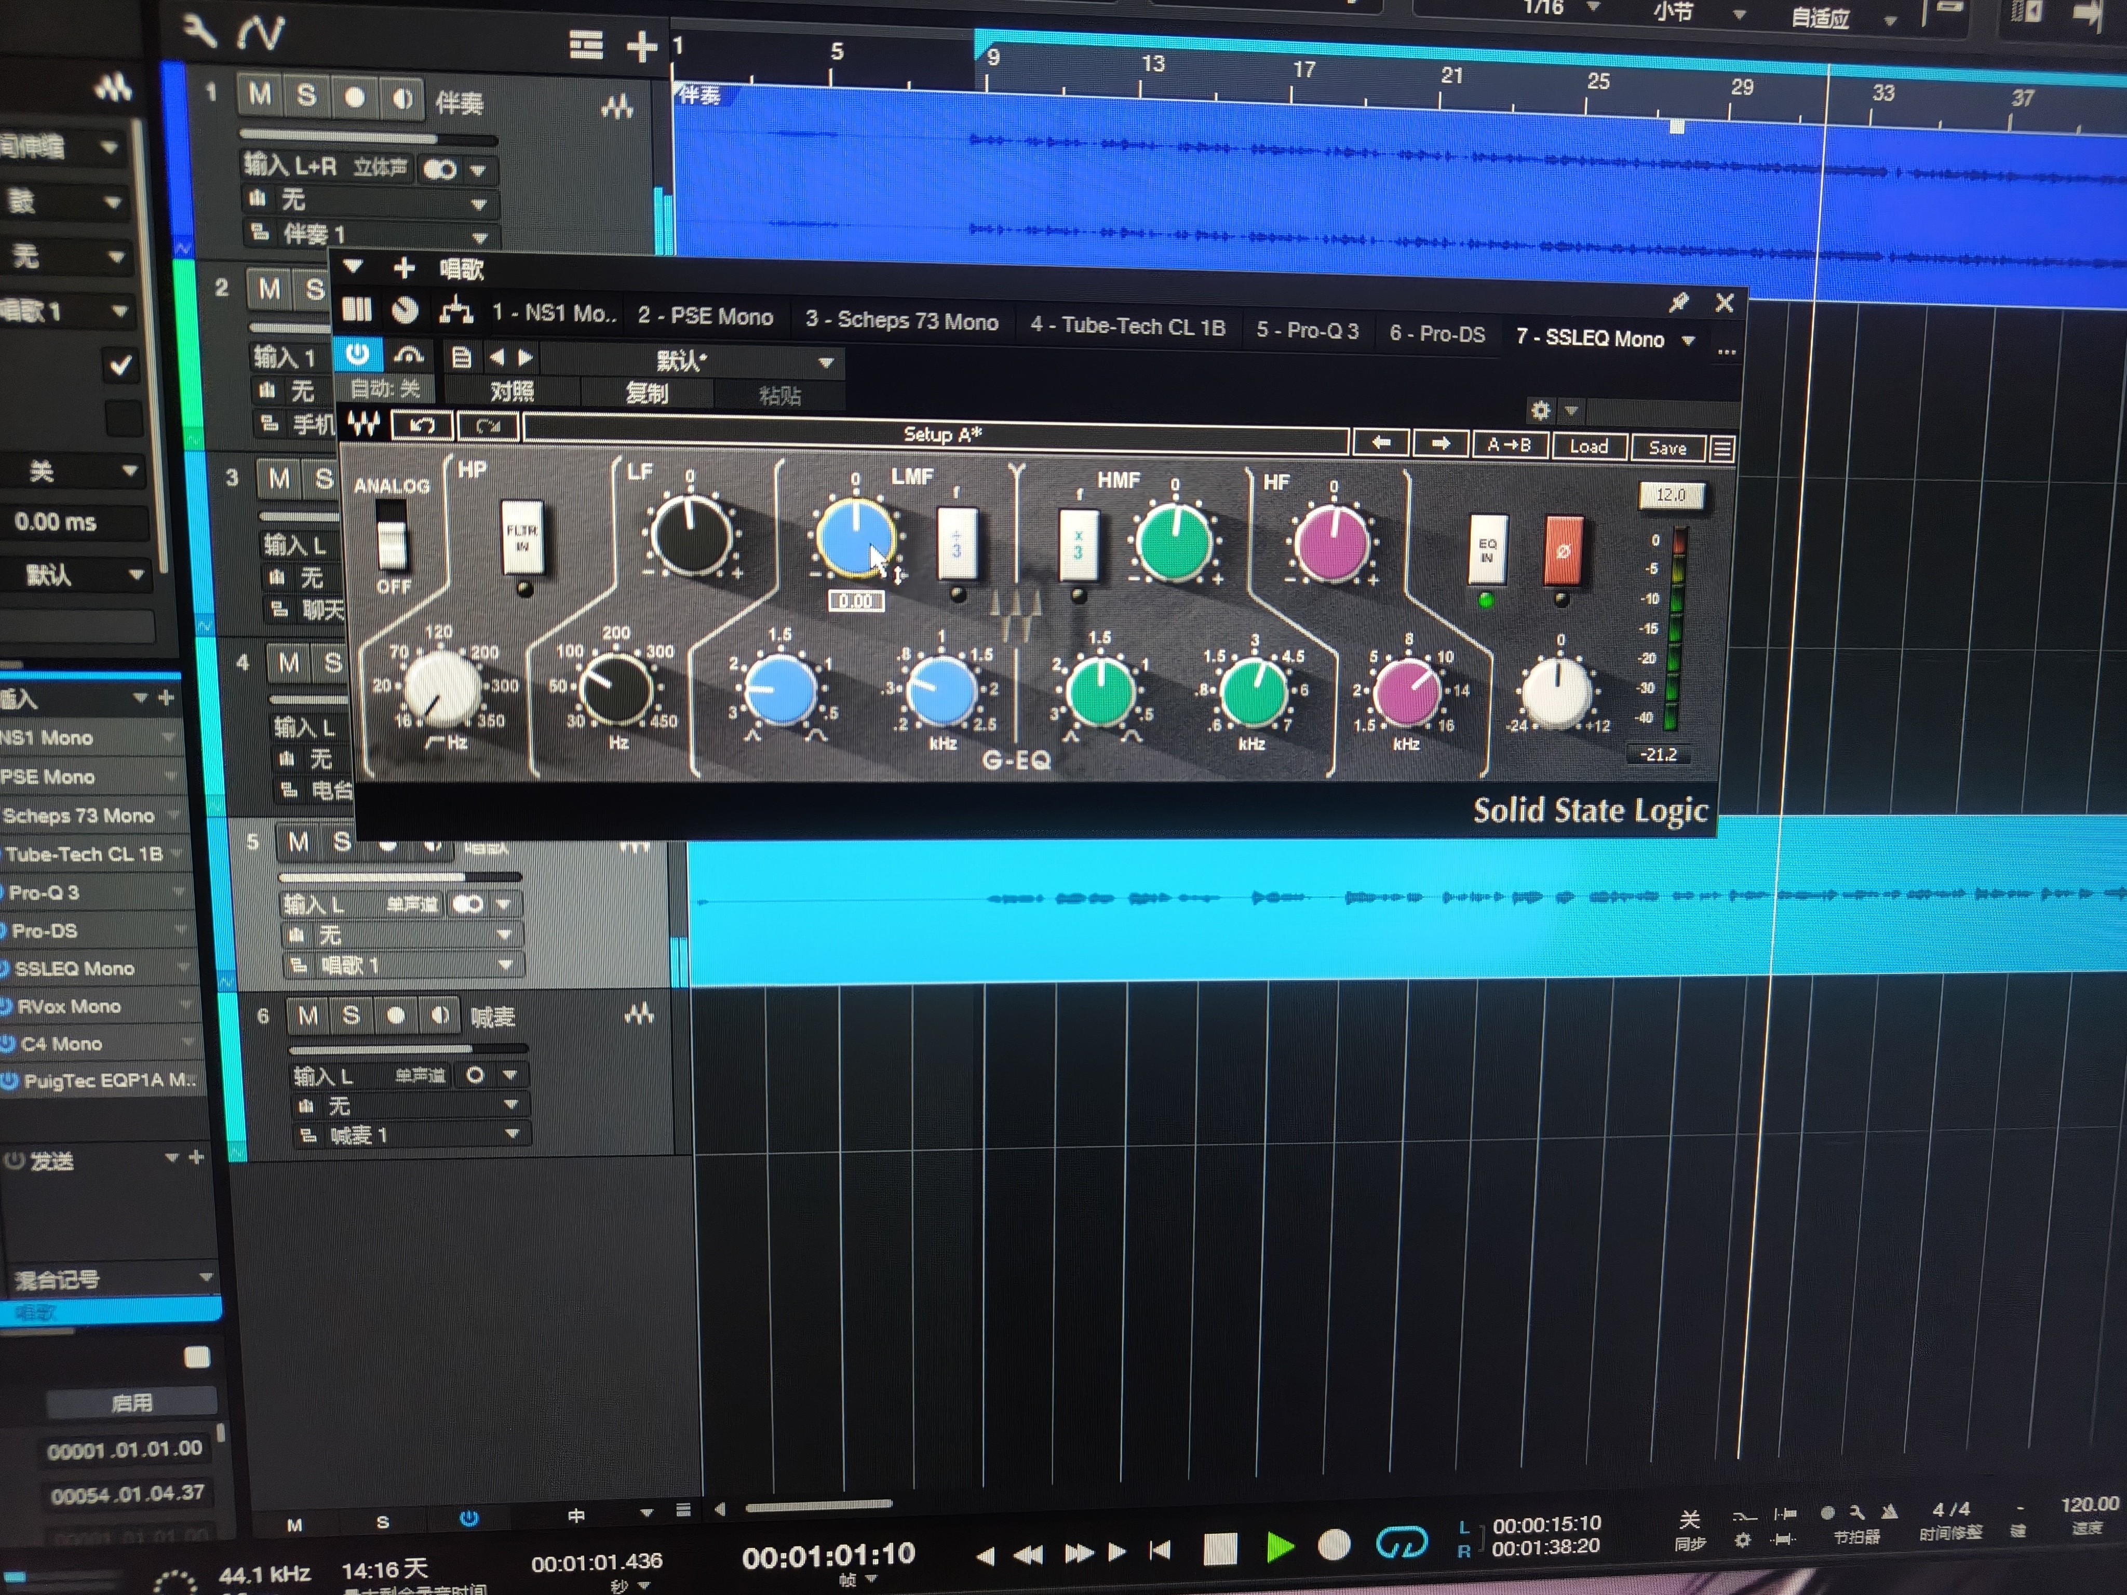Click the HF gain pink knob
This screenshot has width=2127, height=1595.
[1331, 543]
